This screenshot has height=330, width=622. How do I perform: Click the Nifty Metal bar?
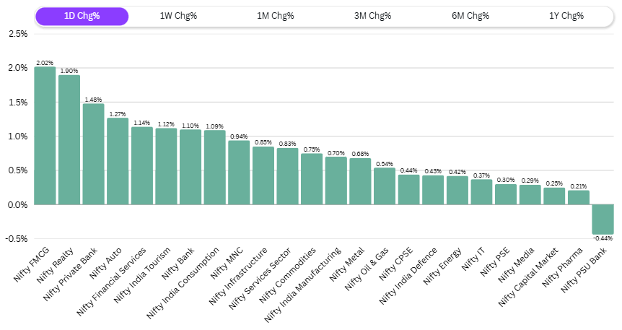coord(360,181)
